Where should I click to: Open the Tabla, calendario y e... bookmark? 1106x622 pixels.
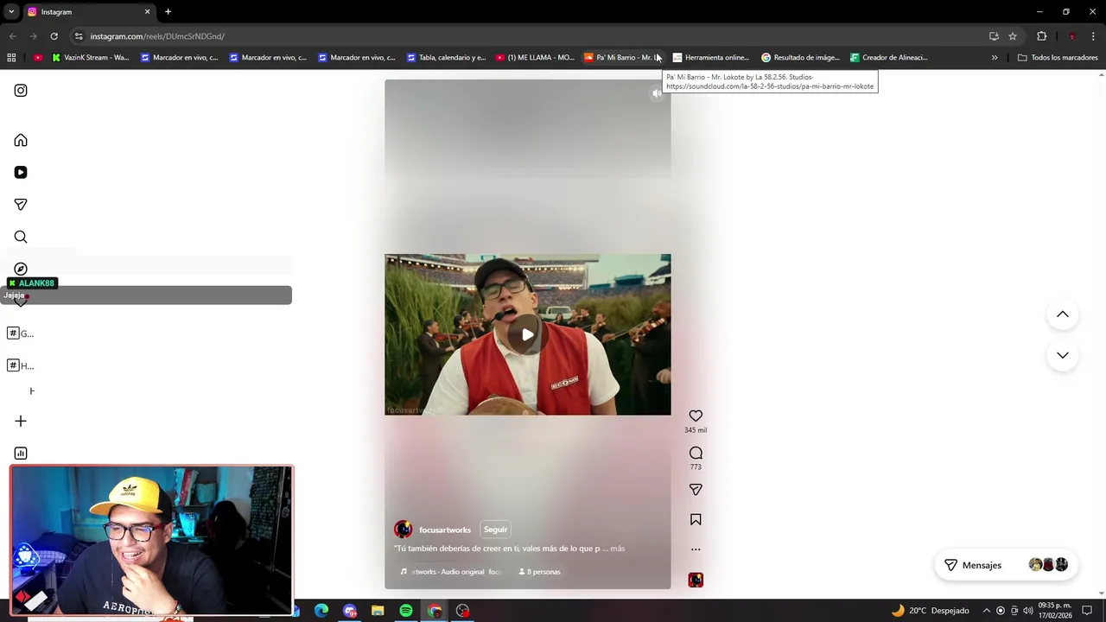pyautogui.click(x=447, y=58)
